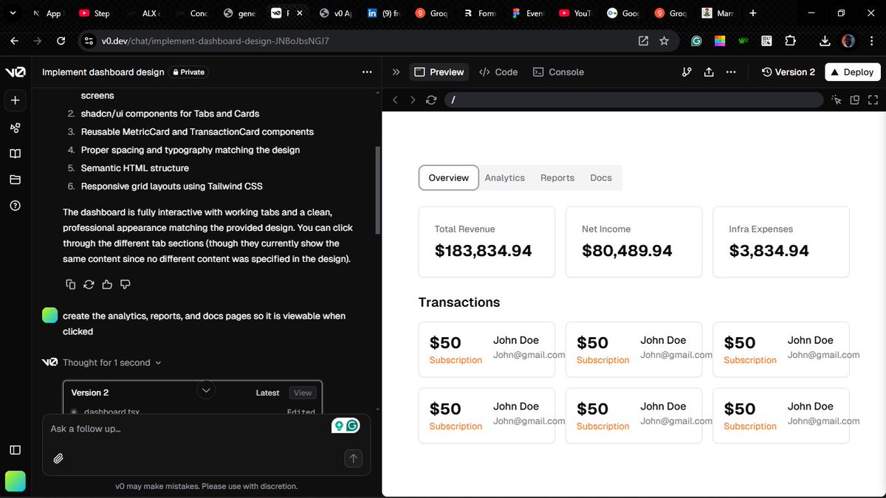Image resolution: width=886 pixels, height=498 pixels.
Task: Click the fork icon next to the share button
Action: [x=687, y=72]
